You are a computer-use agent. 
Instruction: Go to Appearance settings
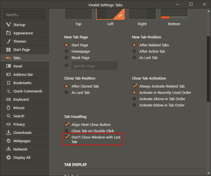tap(24, 33)
